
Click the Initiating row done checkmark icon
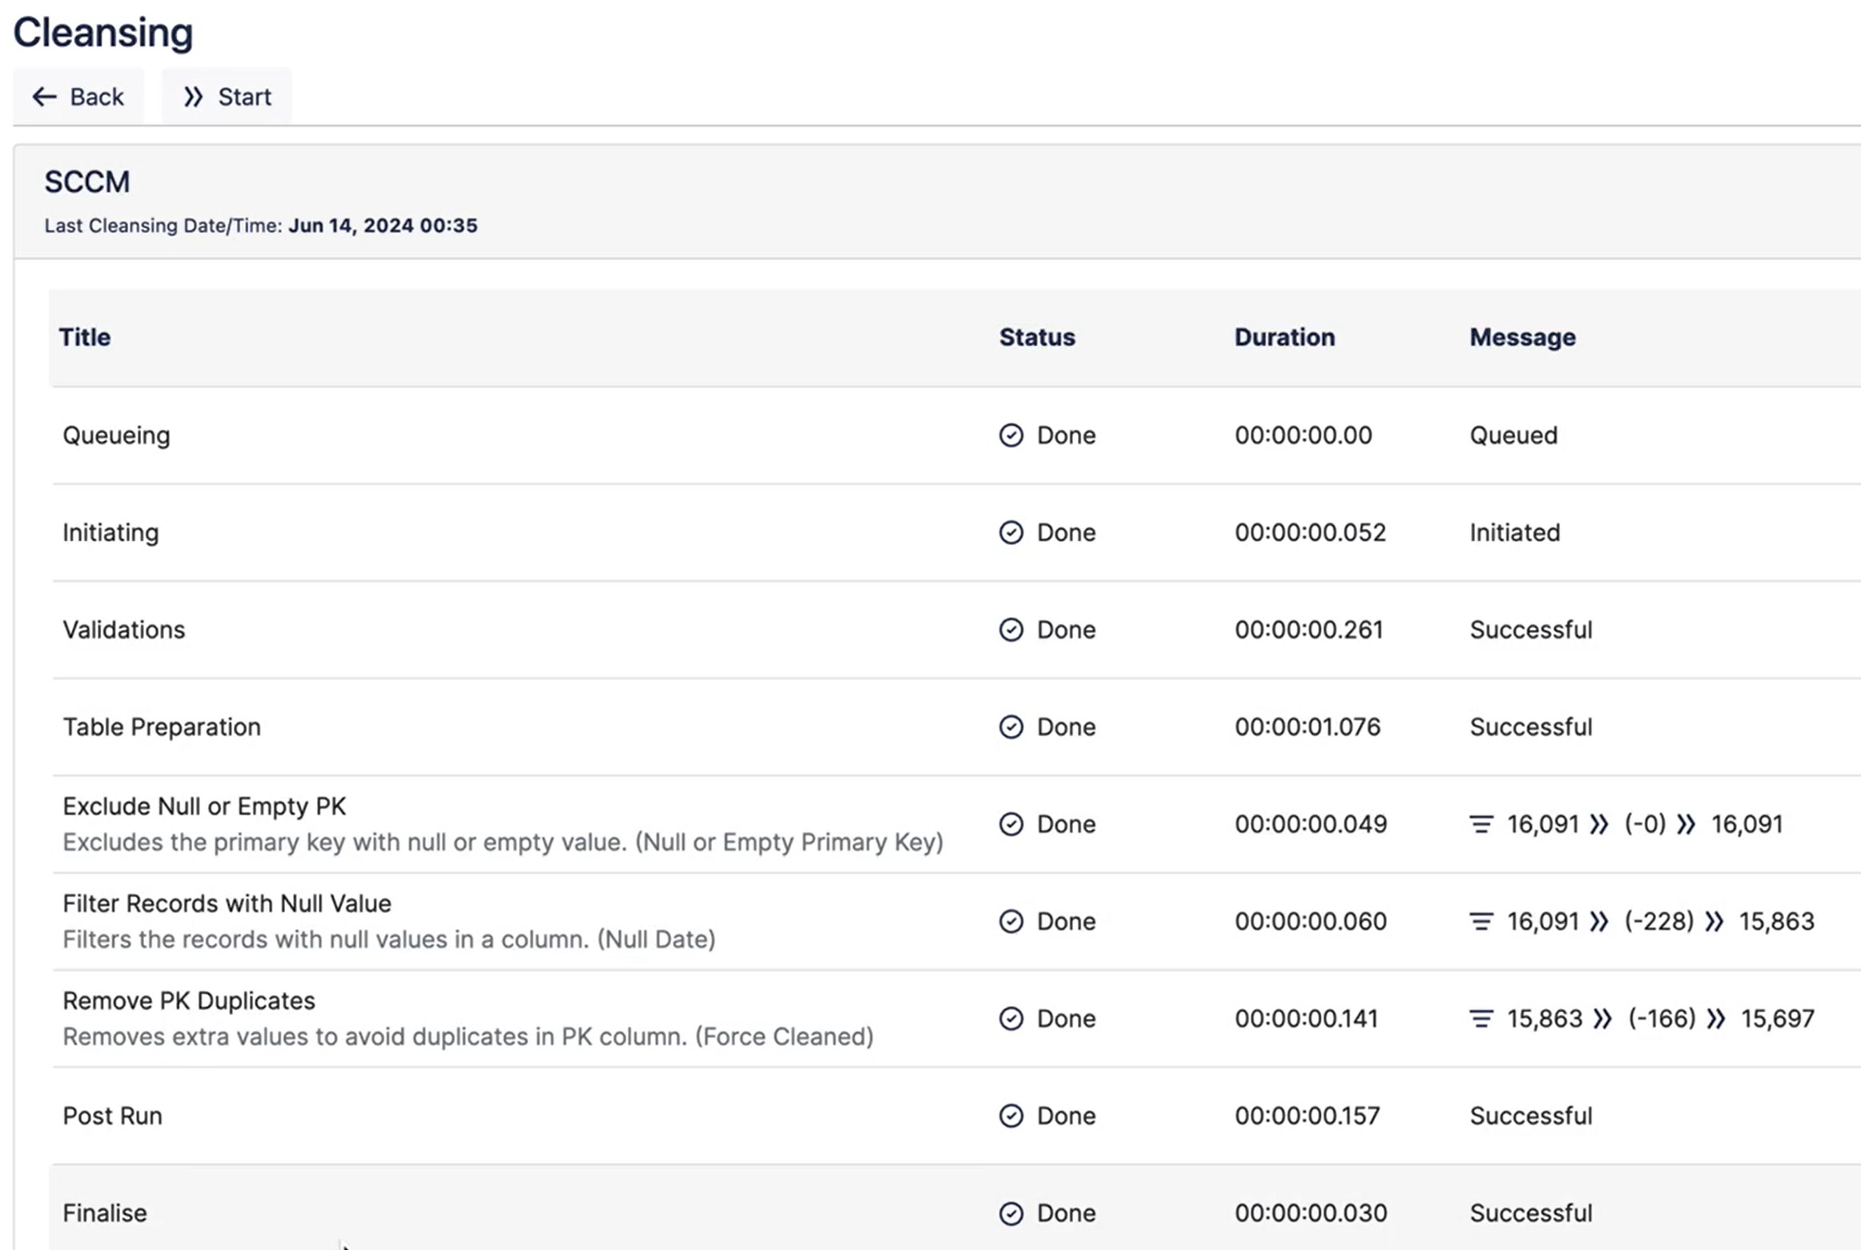click(x=1011, y=533)
